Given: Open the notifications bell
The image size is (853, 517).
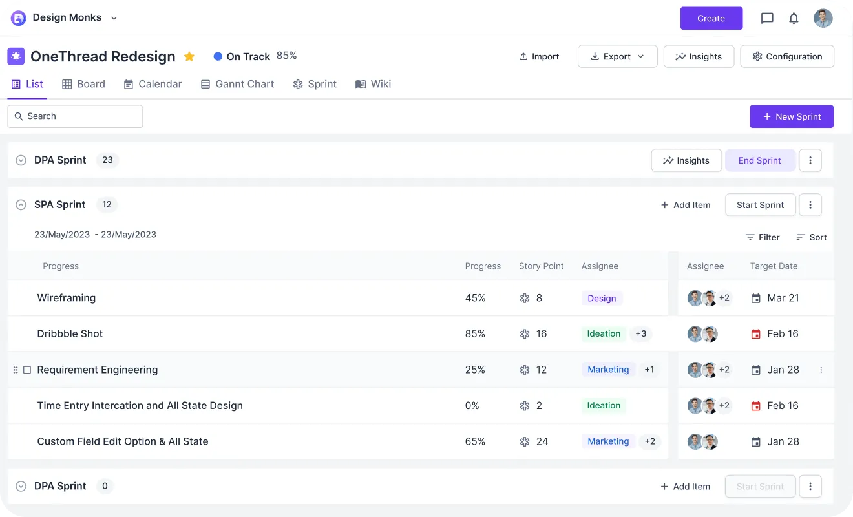Looking at the screenshot, I should (x=794, y=18).
